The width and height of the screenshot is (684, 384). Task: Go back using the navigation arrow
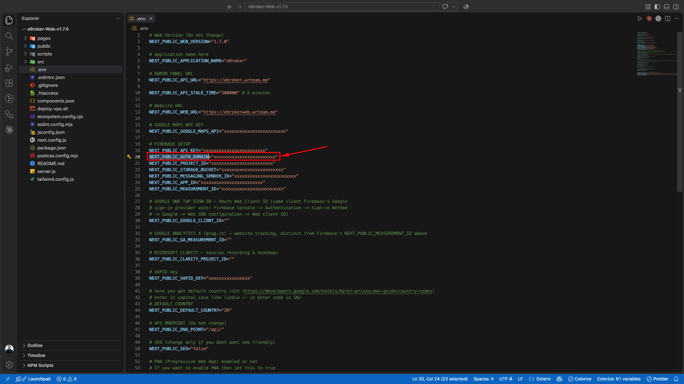point(230,7)
